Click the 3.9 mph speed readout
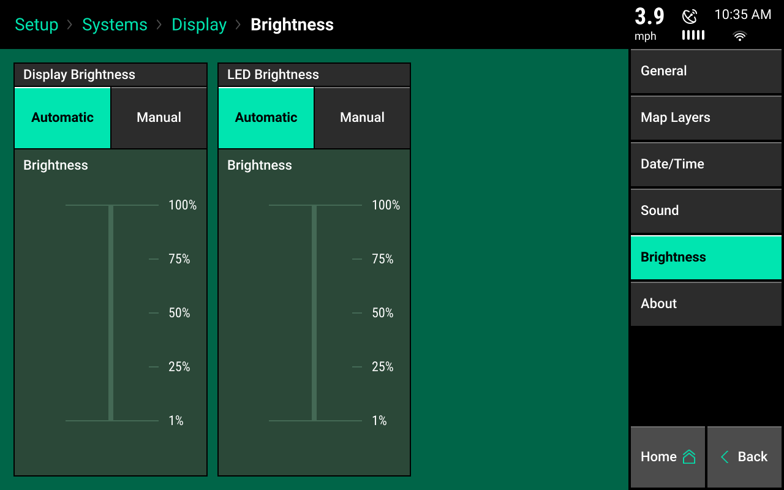 (649, 23)
